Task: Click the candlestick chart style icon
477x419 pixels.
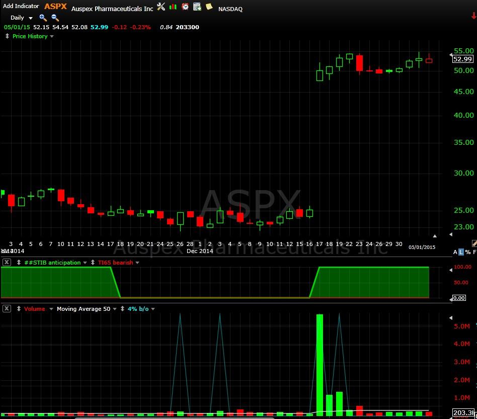Action: tap(173, 7)
